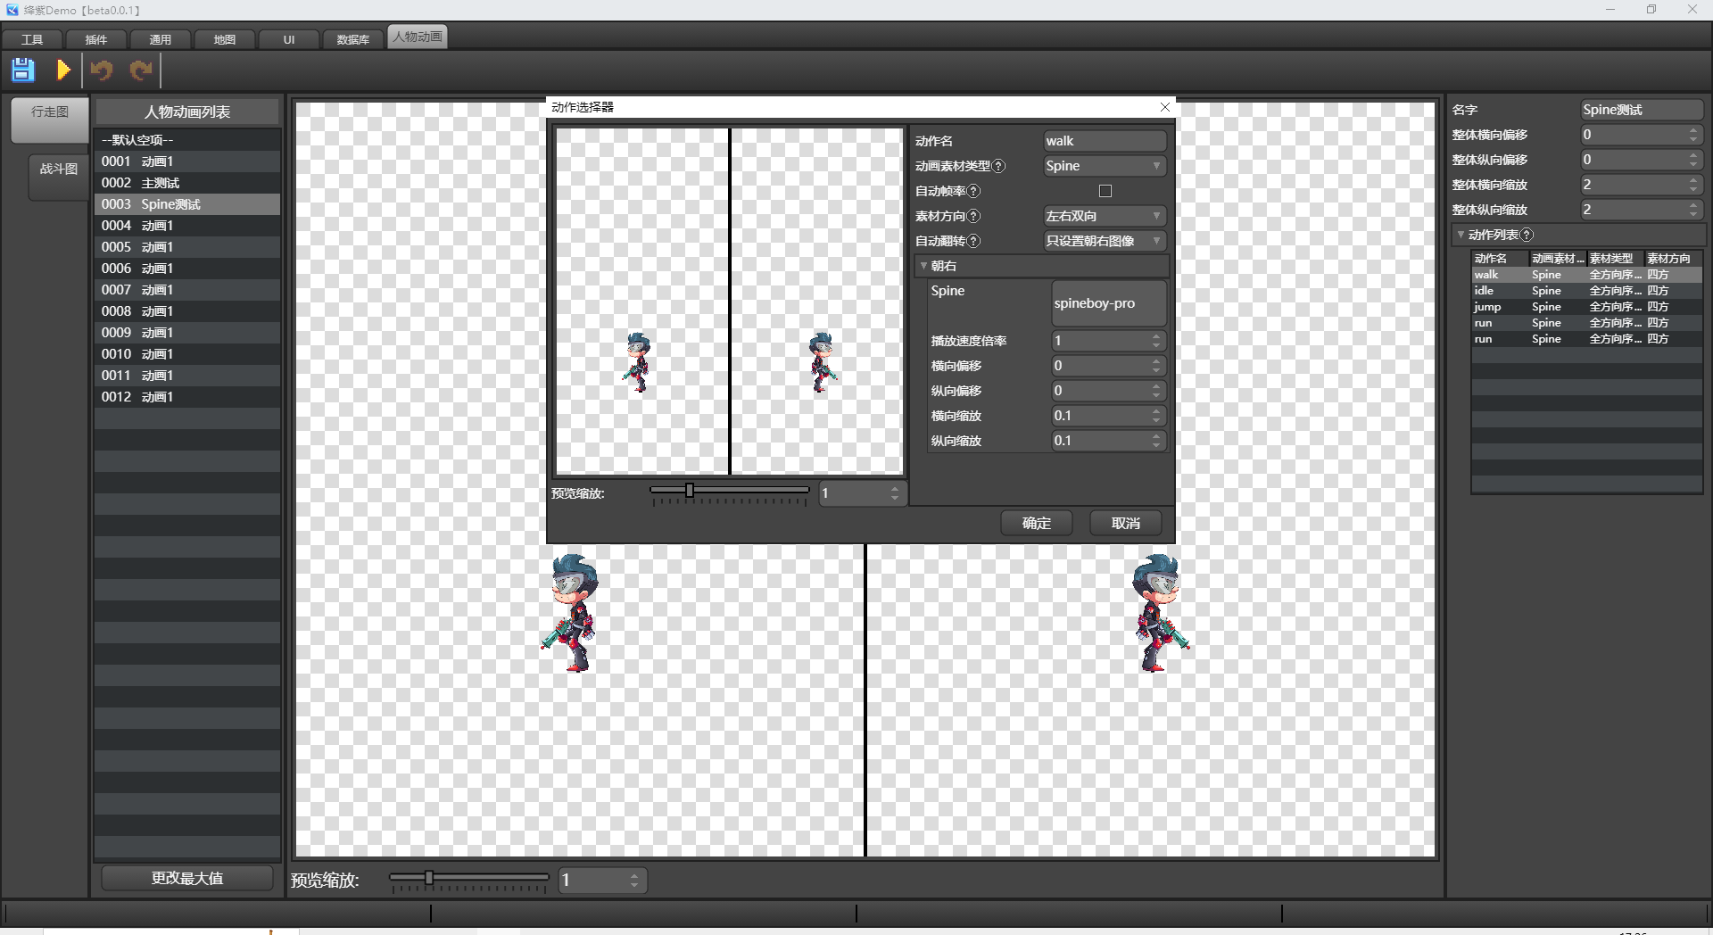This screenshot has width=1713, height=935.
Task: Close the 动作选择器 dialog
Action: coord(1164,107)
